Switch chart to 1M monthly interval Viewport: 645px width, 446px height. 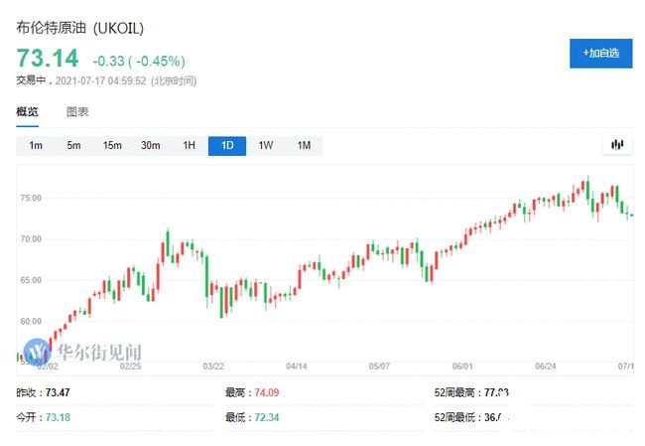[x=304, y=146]
